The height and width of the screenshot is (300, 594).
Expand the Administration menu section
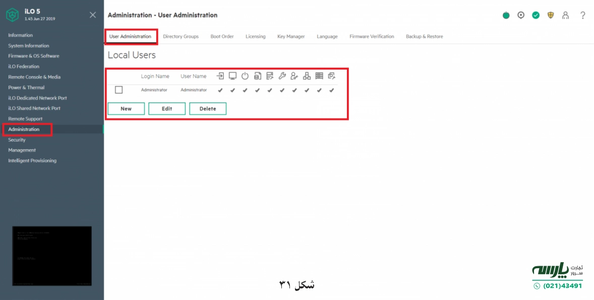click(23, 129)
